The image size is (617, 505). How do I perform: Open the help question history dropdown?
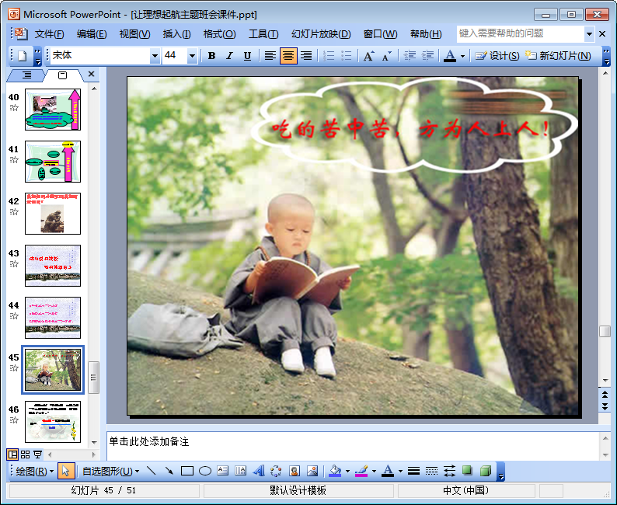(589, 34)
